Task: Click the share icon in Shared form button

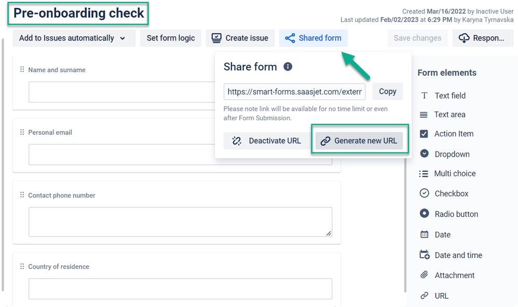Action: click(290, 38)
